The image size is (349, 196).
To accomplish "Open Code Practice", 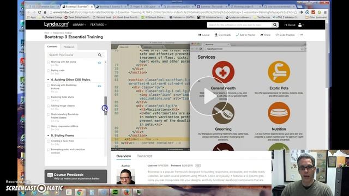I will click(x=285, y=35).
